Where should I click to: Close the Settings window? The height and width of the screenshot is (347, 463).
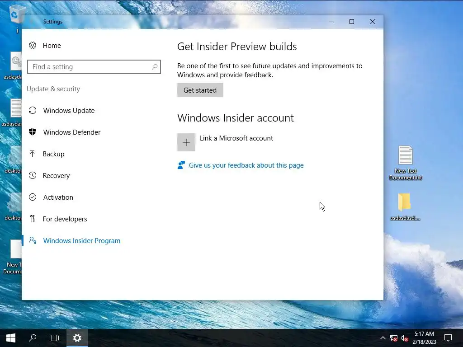373,22
